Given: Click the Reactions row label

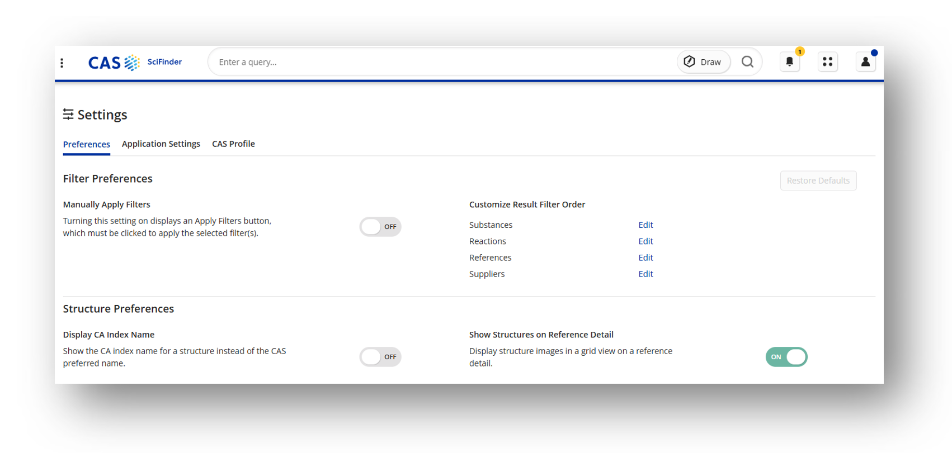Looking at the screenshot, I should tap(488, 241).
